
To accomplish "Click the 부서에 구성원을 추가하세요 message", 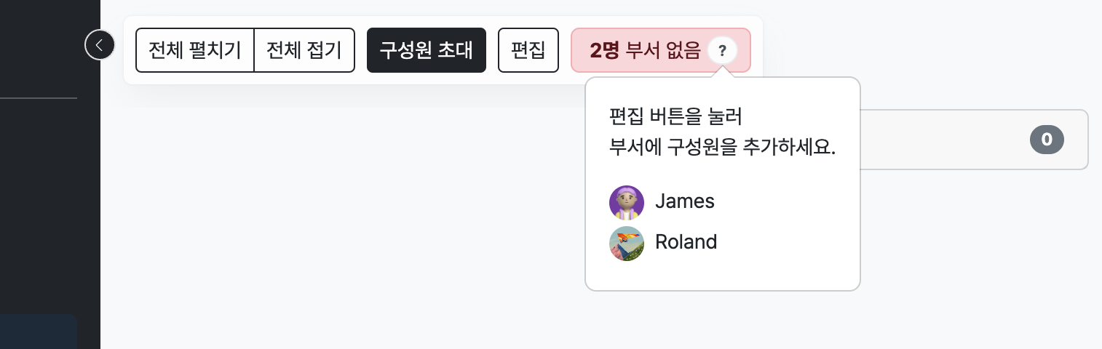I will [x=723, y=147].
